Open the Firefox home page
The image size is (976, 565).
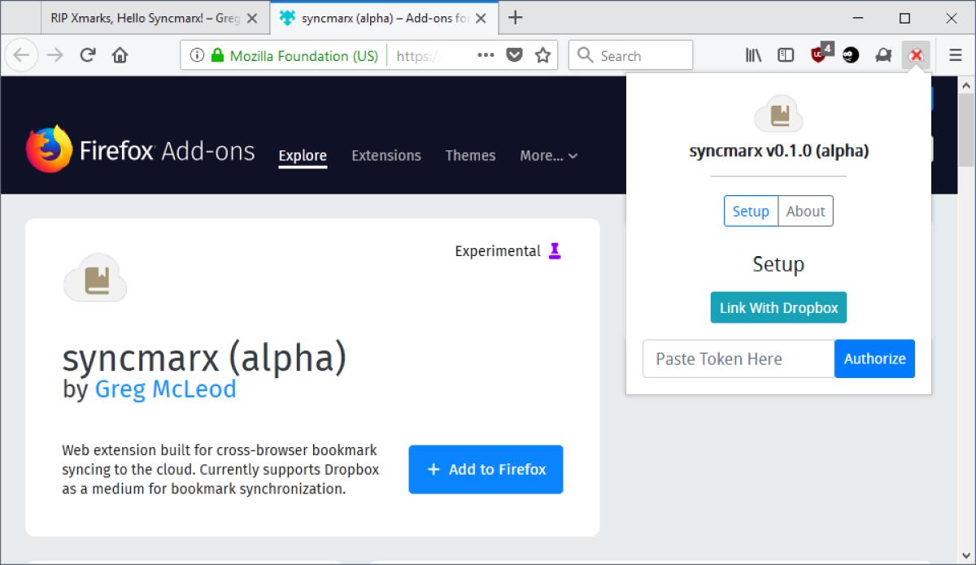120,55
